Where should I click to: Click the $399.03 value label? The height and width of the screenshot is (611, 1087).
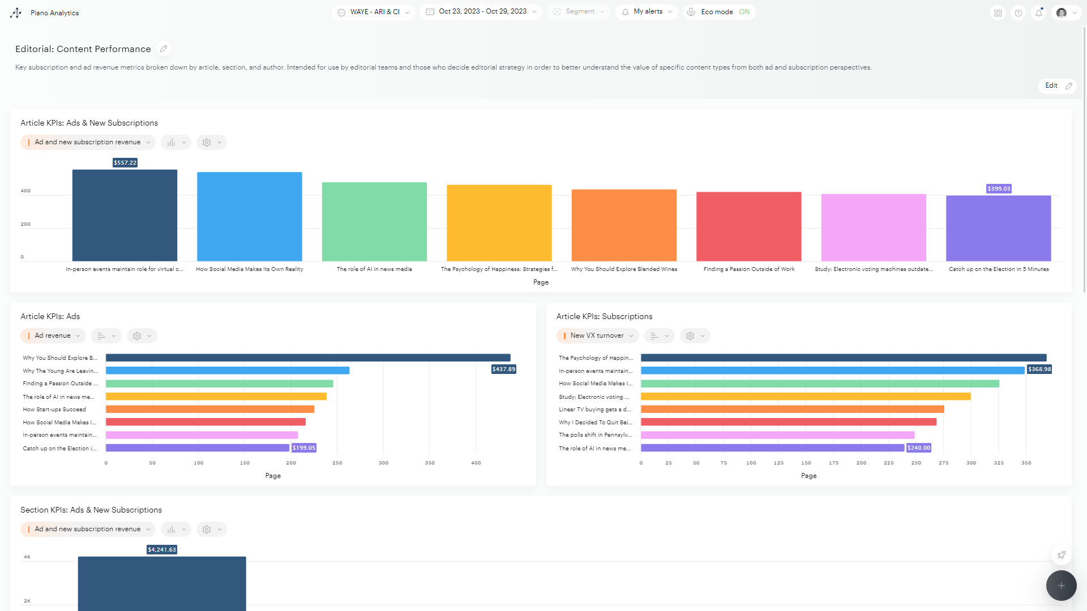pyautogui.click(x=999, y=189)
